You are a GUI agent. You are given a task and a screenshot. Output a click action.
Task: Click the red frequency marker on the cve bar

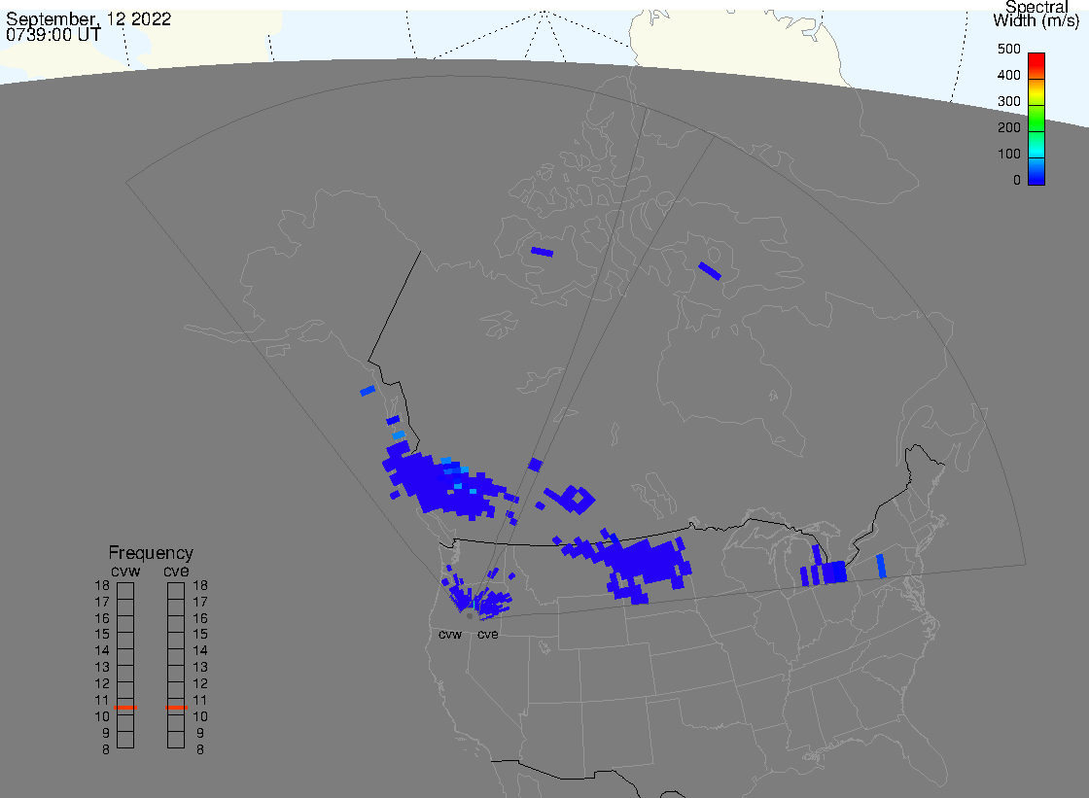[x=176, y=708]
